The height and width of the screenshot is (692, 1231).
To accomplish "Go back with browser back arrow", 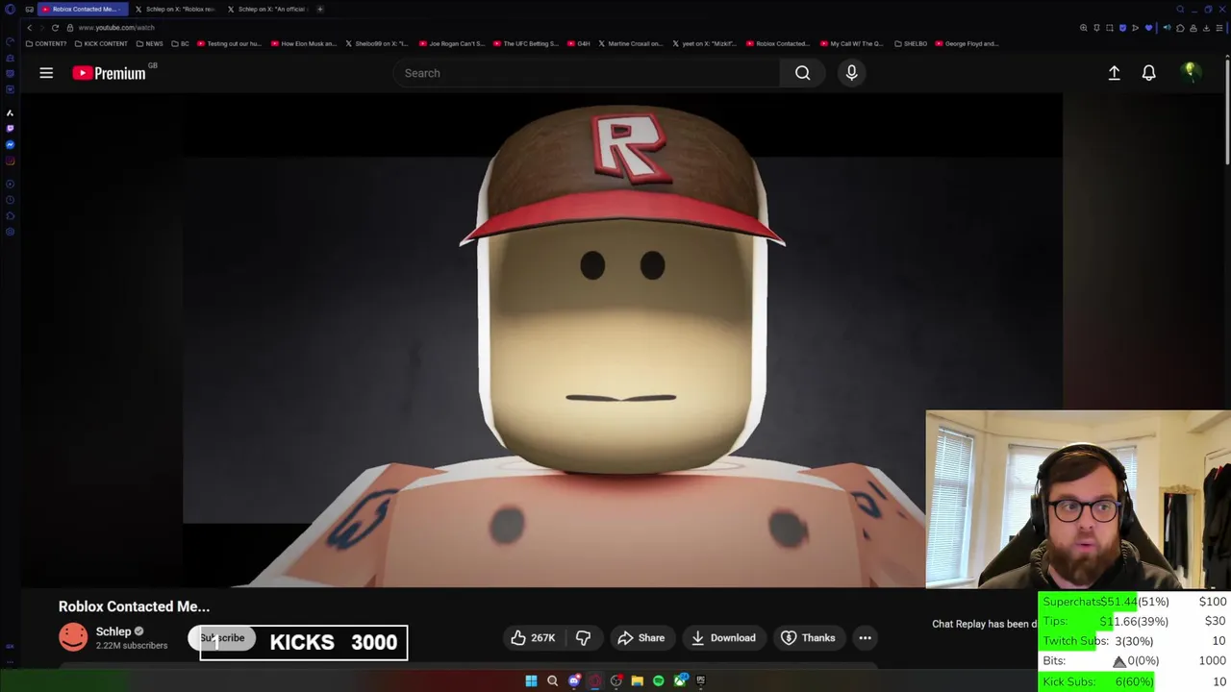I will click(x=29, y=28).
